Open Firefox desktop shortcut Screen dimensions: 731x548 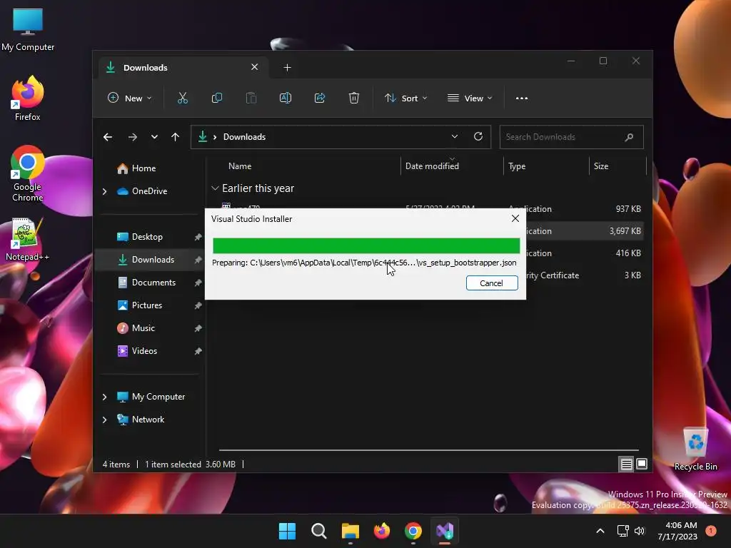pos(28,98)
